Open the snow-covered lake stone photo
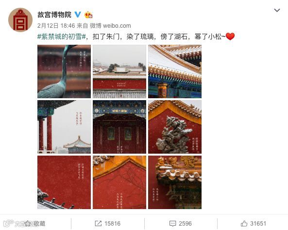This screenshot has width=288, height=230. coord(175,127)
